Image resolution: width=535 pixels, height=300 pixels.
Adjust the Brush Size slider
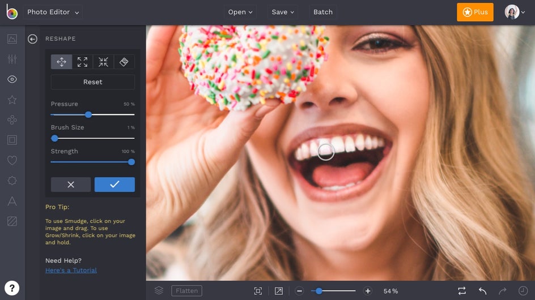pyautogui.click(x=54, y=138)
